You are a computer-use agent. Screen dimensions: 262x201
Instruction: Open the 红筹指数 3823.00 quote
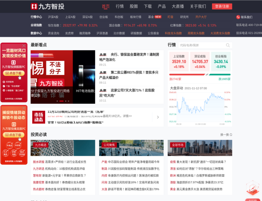[x=193, y=25]
